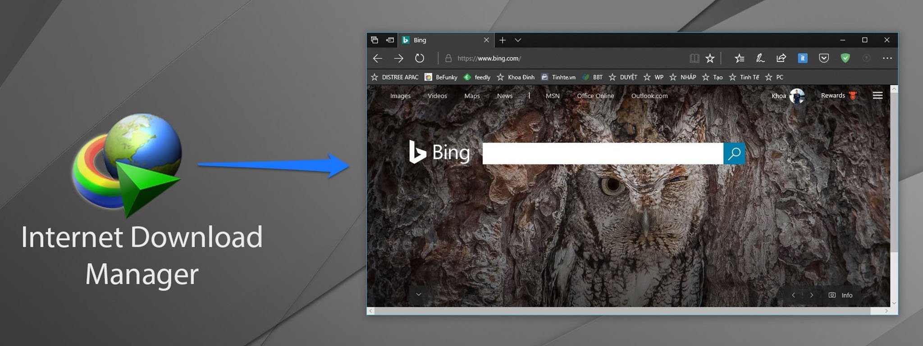Viewport: 923px width, 346px height.
Task: Go to Bing News
Action: pos(505,96)
